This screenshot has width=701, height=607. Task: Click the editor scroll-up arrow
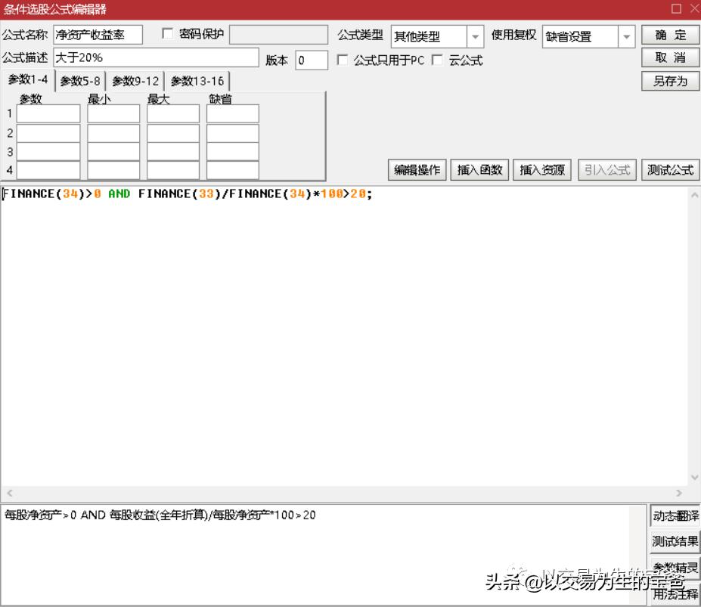click(x=694, y=195)
